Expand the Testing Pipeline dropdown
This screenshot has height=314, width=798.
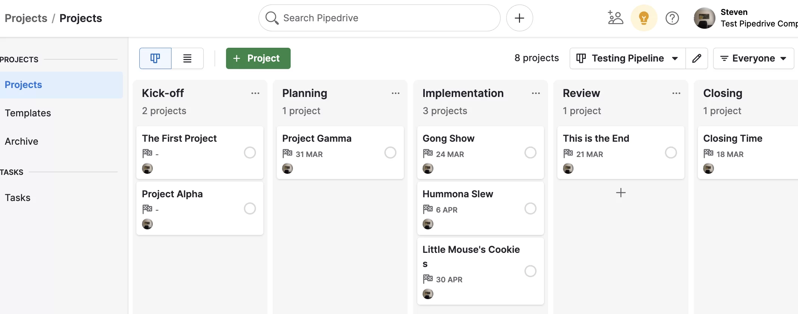pos(628,58)
